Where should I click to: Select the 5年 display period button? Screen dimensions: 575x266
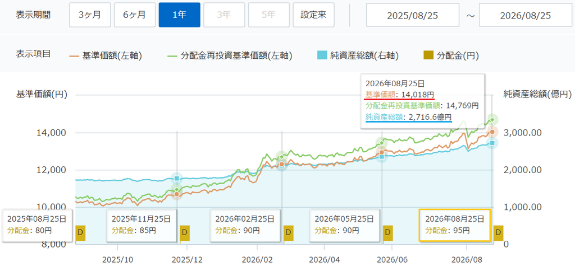tap(269, 15)
